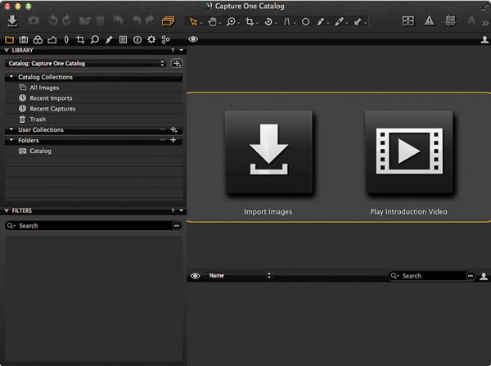
Task: Select the White balance picker tool
Action: [x=339, y=21]
